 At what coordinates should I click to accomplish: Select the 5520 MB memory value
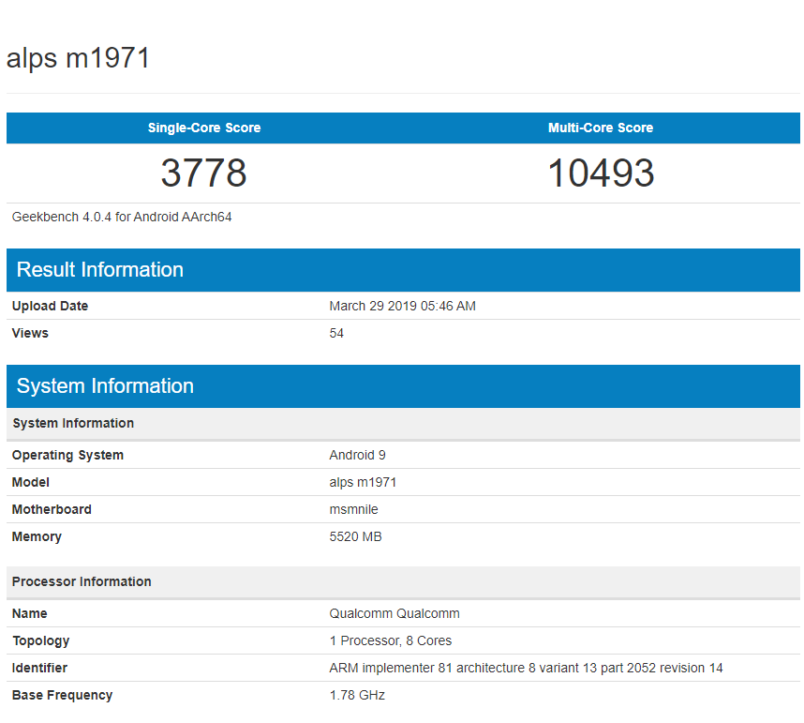point(355,536)
